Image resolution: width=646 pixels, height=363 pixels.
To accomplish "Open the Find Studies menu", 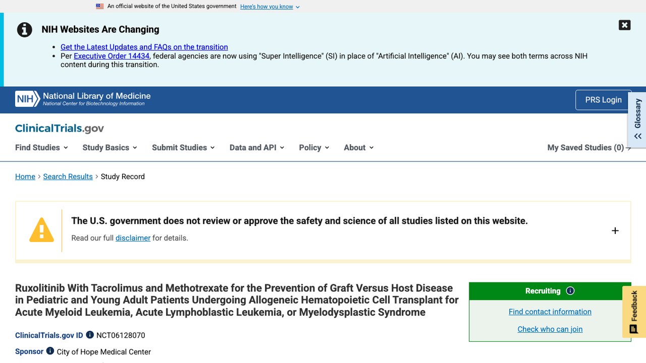I will [x=41, y=148].
